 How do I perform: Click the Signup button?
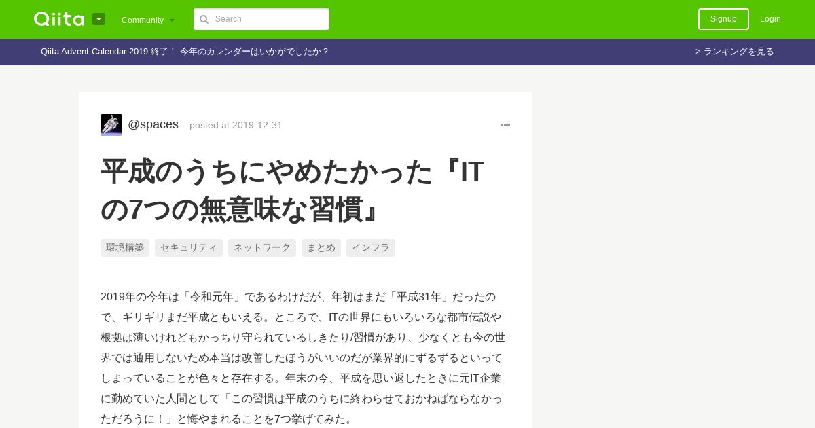723,19
